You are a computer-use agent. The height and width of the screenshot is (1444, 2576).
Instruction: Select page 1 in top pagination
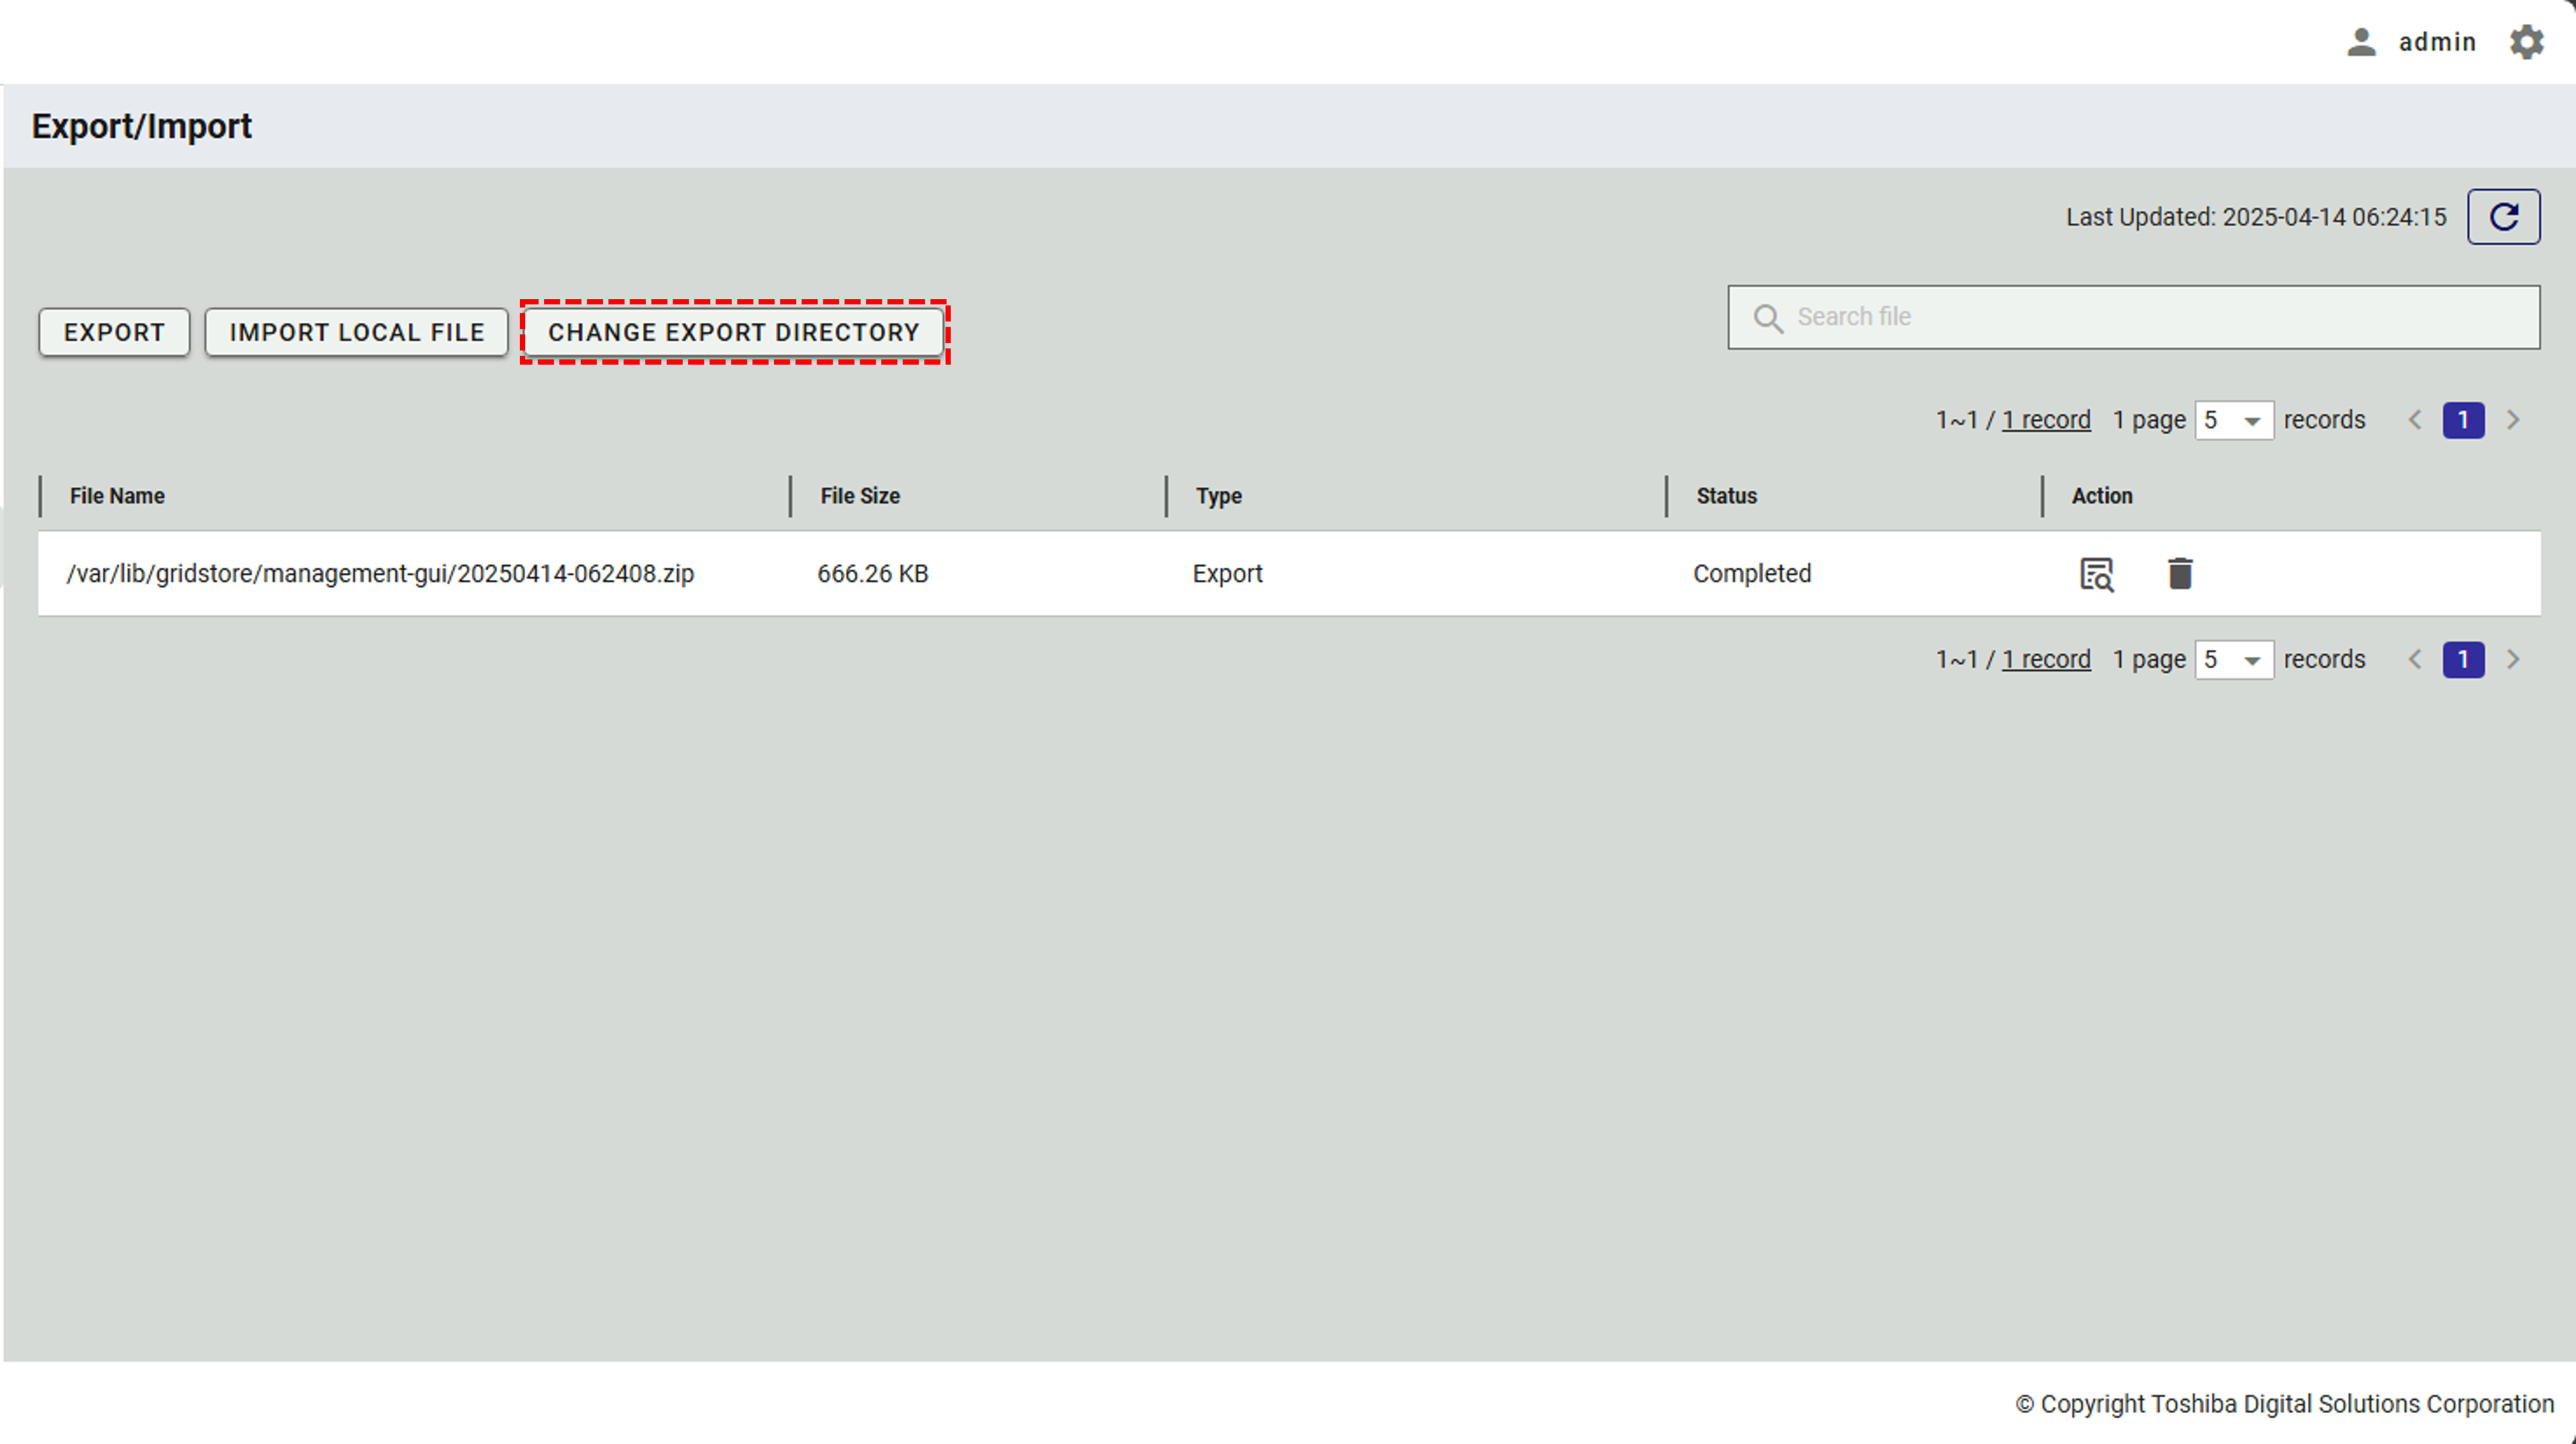pos(2462,420)
